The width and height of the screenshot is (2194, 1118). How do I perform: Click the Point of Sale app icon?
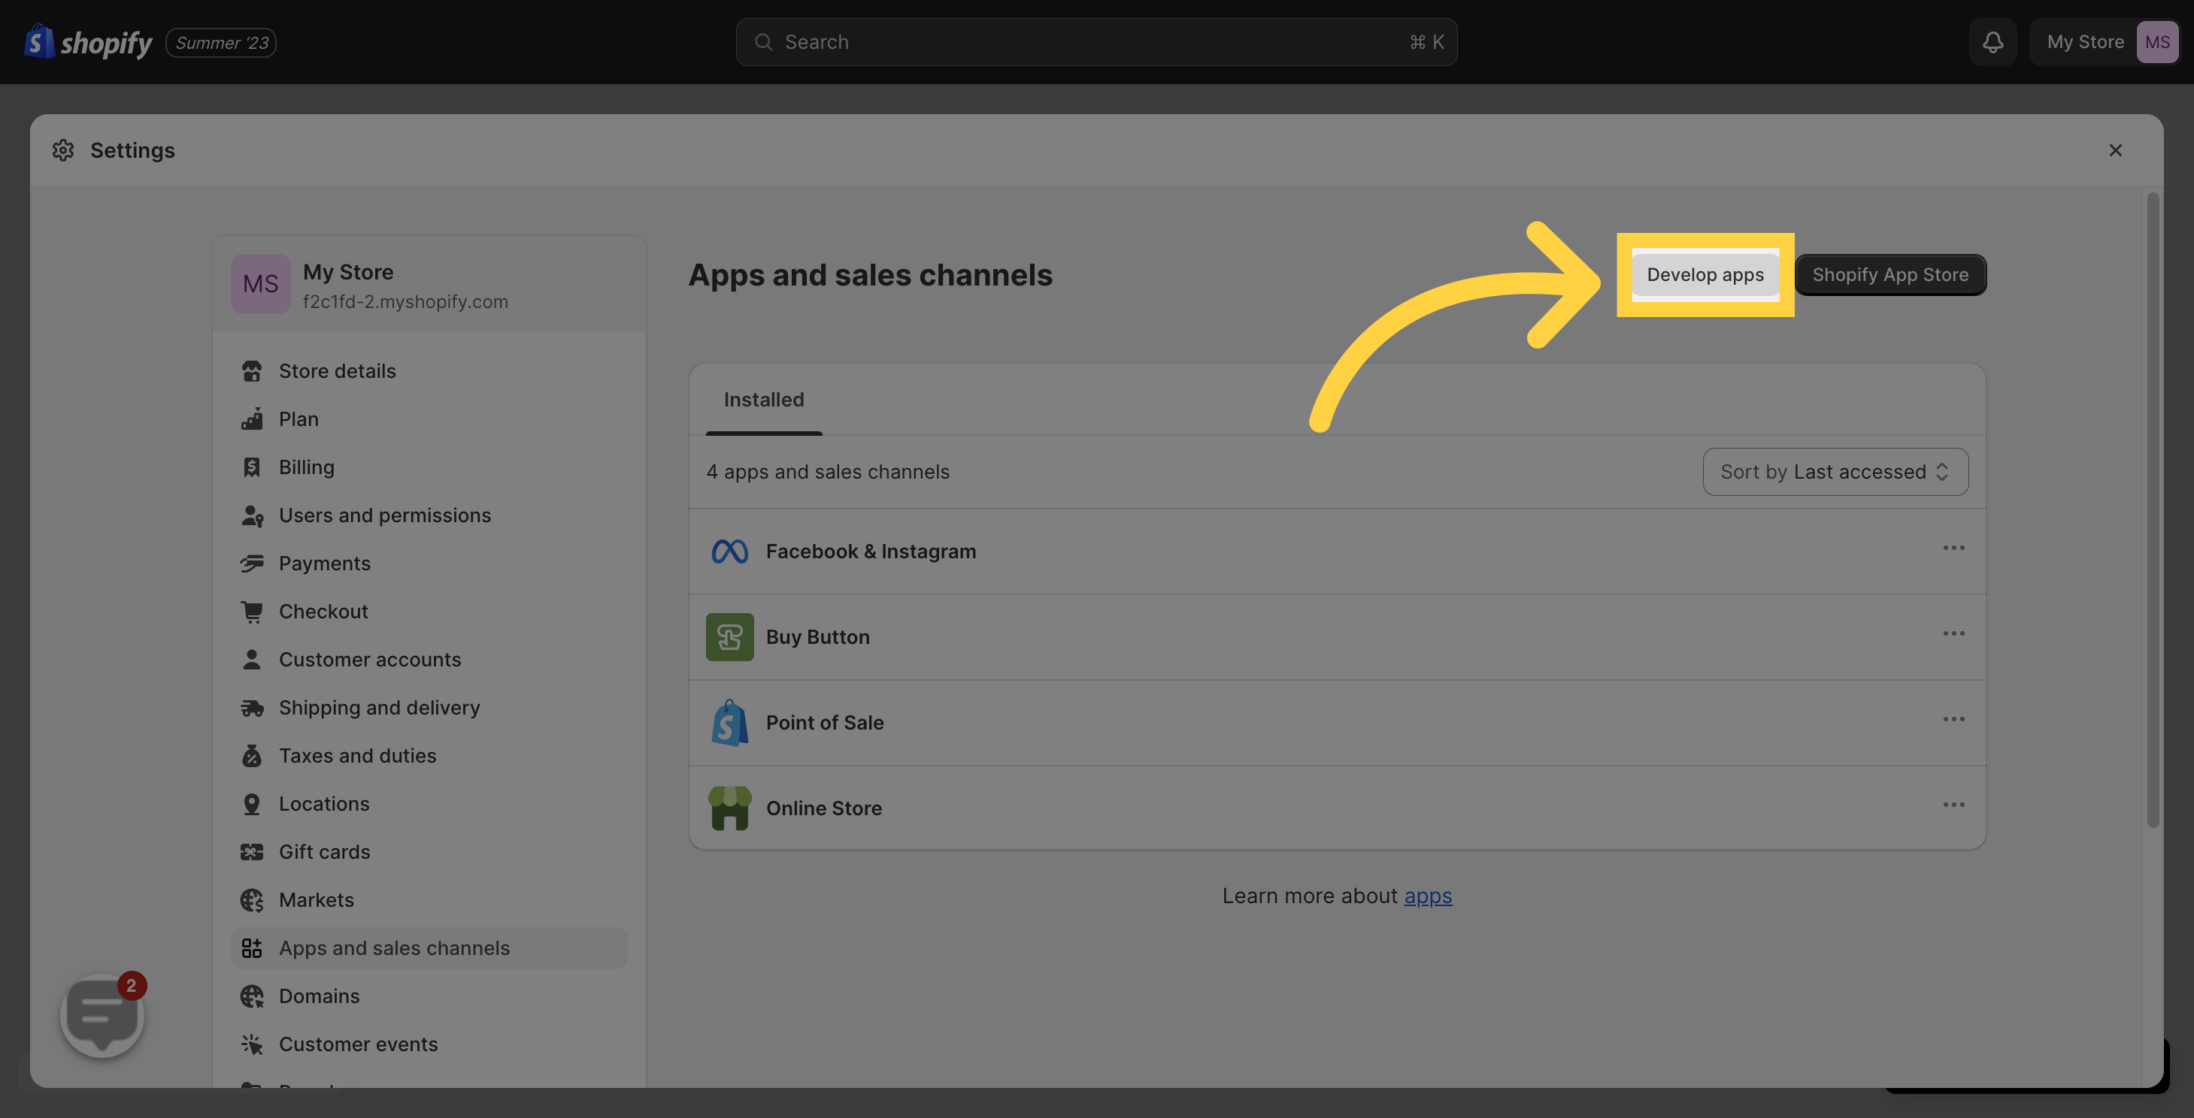(x=729, y=722)
